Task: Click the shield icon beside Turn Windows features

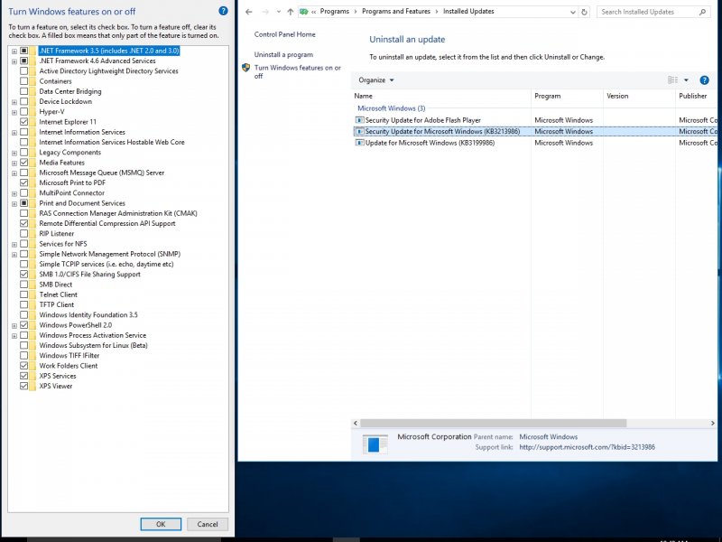Action: tap(245, 68)
